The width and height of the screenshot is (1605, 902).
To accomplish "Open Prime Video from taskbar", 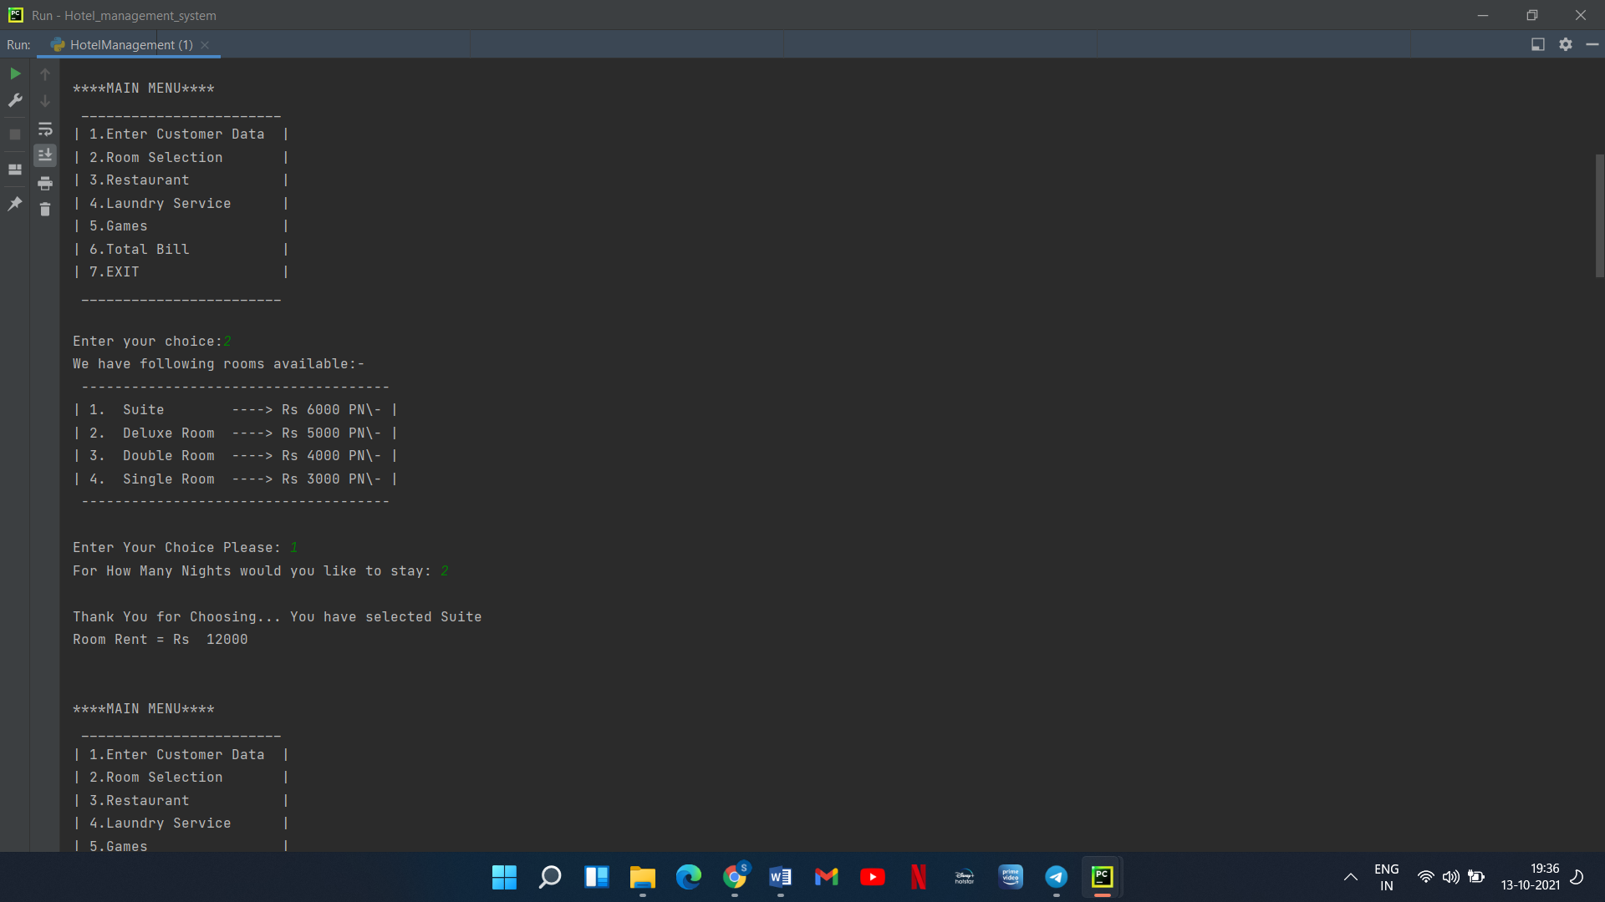I will click(x=1011, y=877).
